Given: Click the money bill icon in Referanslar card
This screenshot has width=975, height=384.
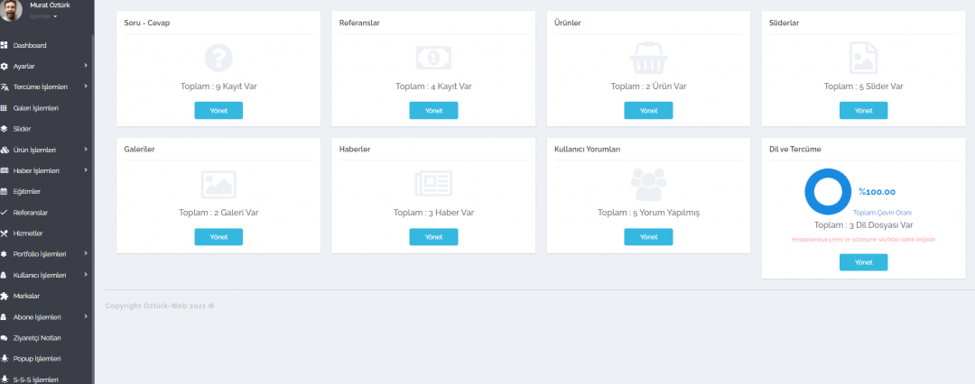Looking at the screenshot, I should coord(433,58).
